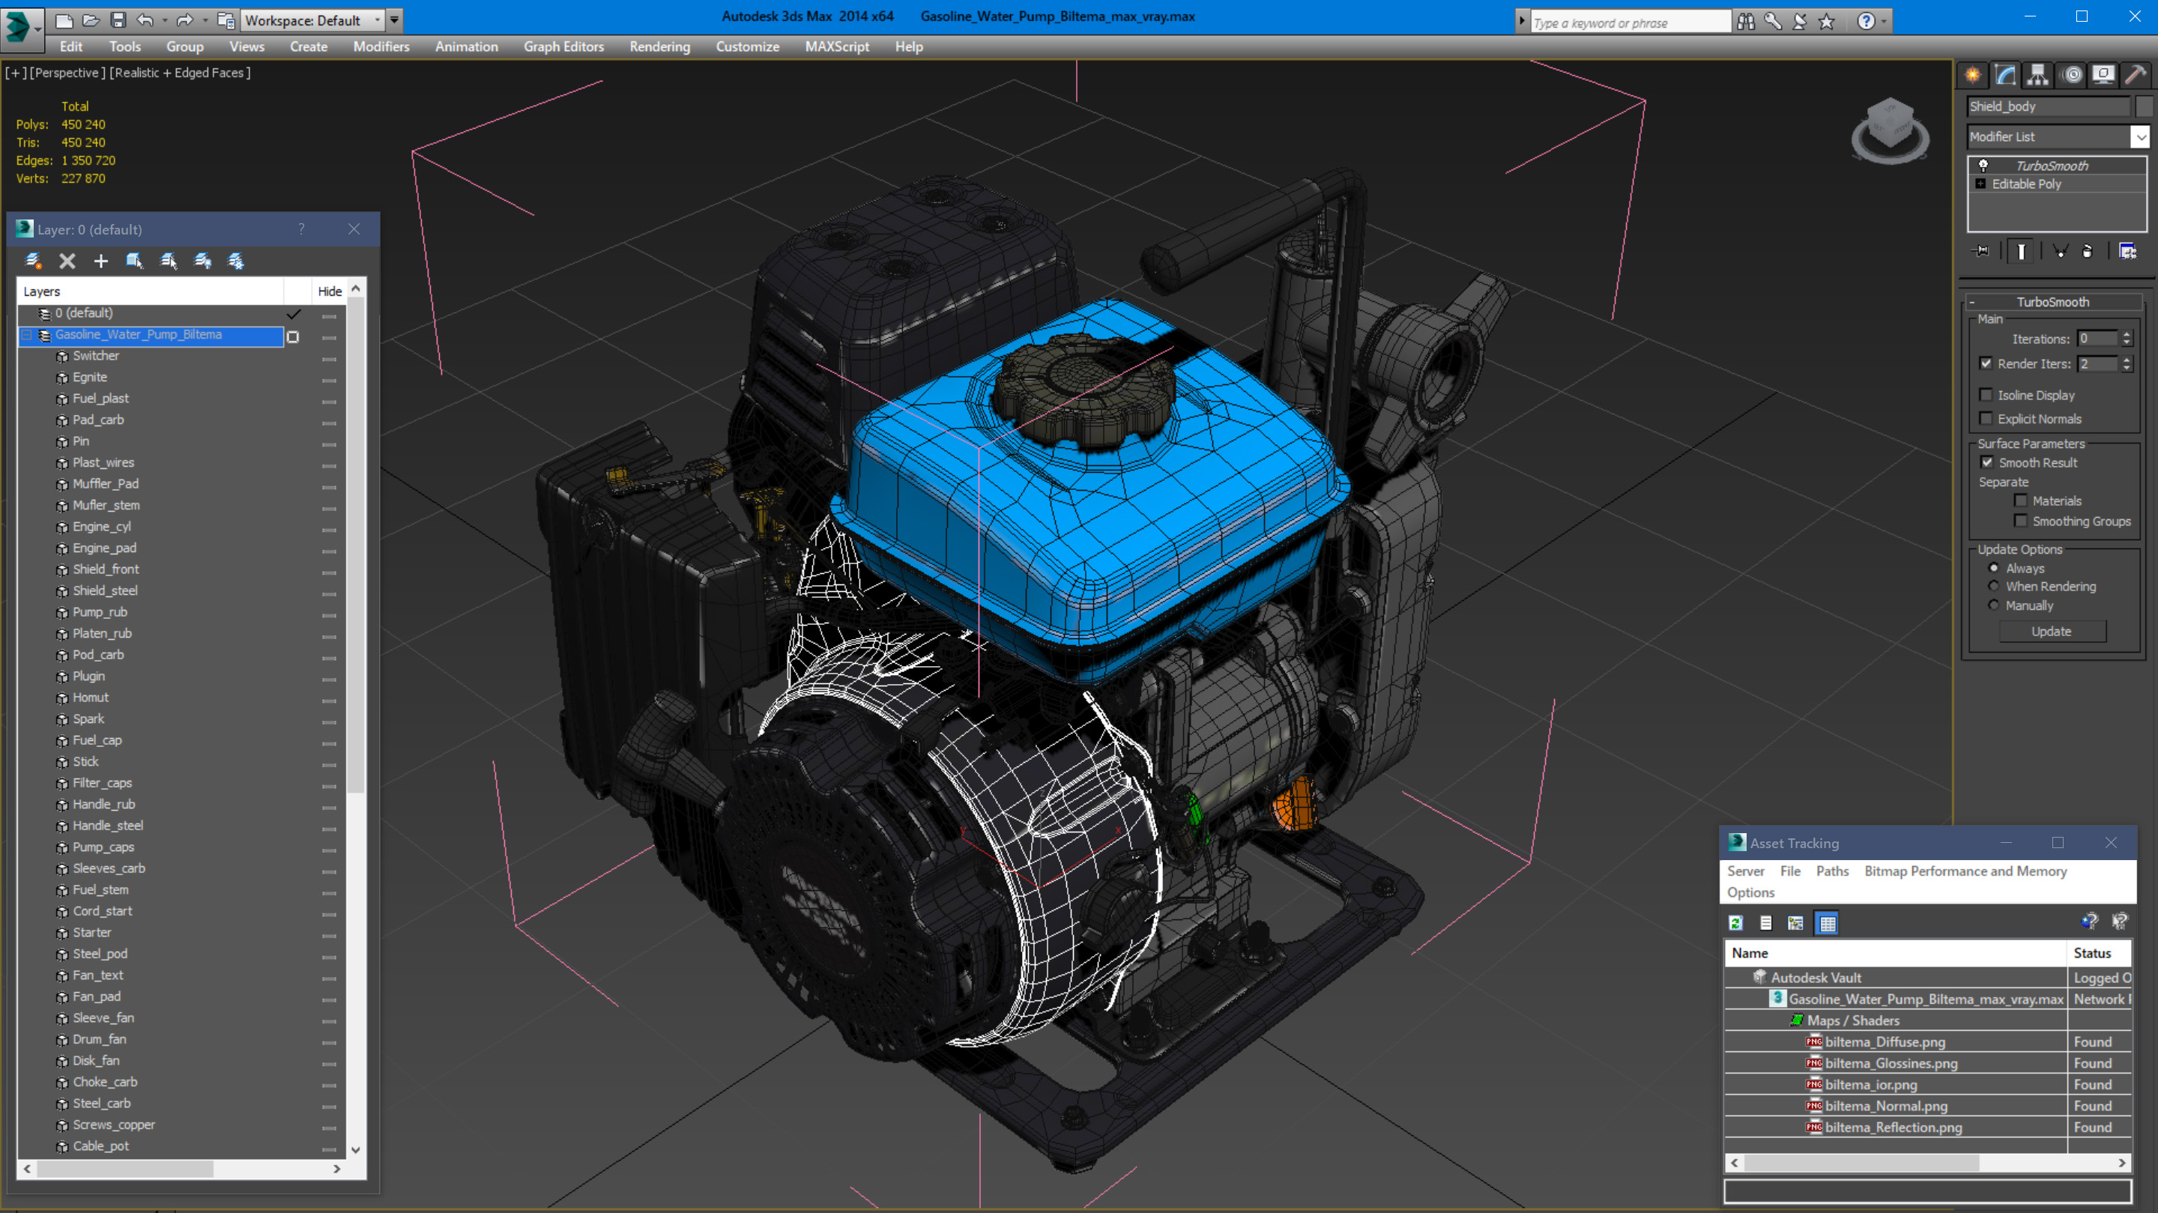Scroll down the Layers panel list

[x=357, y=1151]
